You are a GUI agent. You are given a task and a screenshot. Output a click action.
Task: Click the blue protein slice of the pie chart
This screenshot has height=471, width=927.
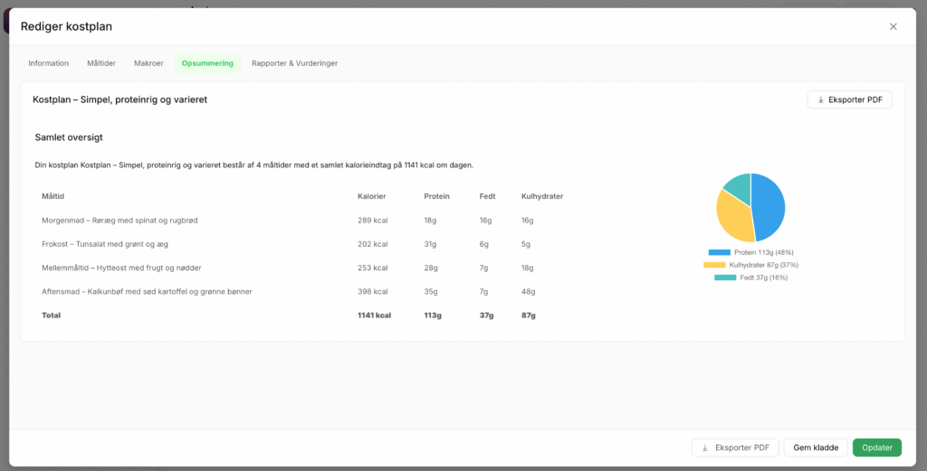tap(769, 207)
